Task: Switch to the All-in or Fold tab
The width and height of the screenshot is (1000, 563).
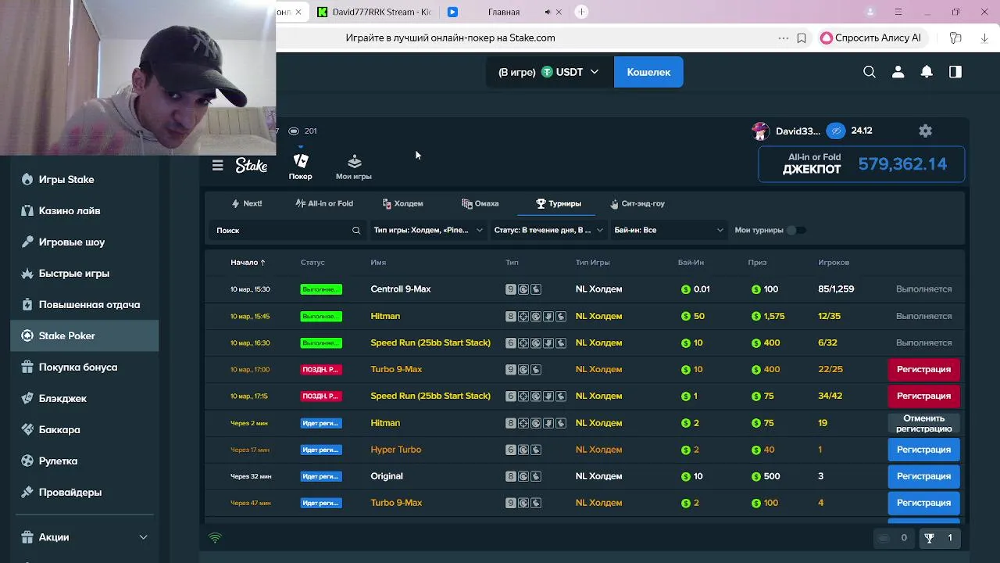Action: [324, 203]
